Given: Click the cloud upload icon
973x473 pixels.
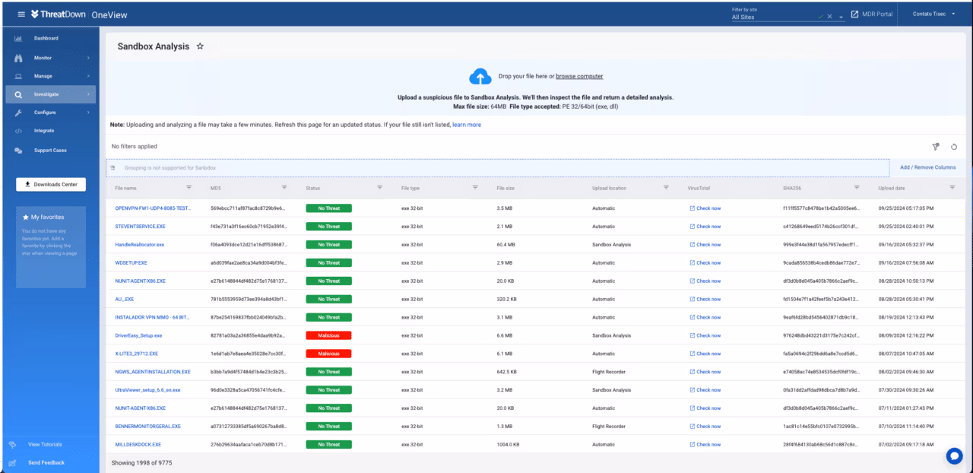Looking at the screenshot, I should [x=480, y=76].
